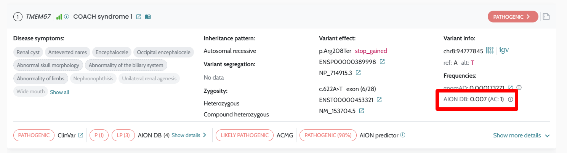Open variant in IGV viewer
Viewport: 567px width, 153px height.
[504, 50]
